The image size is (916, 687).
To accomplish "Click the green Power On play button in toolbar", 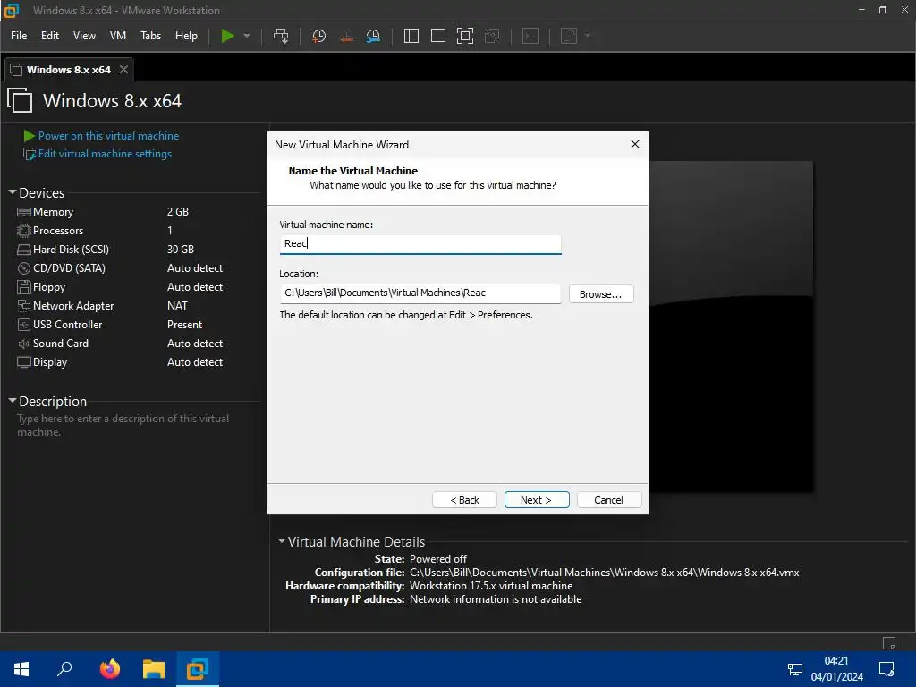I will click(228, 36).
